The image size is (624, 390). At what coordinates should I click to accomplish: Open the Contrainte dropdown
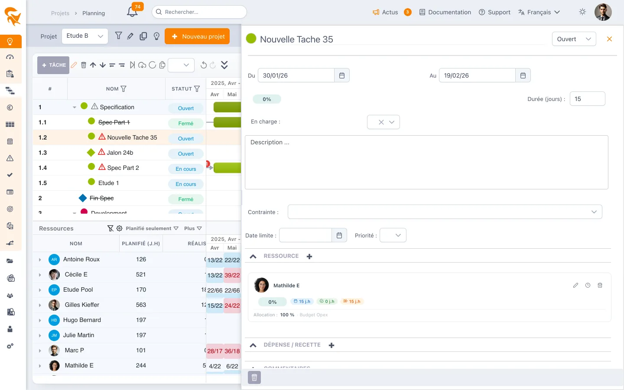445,212
